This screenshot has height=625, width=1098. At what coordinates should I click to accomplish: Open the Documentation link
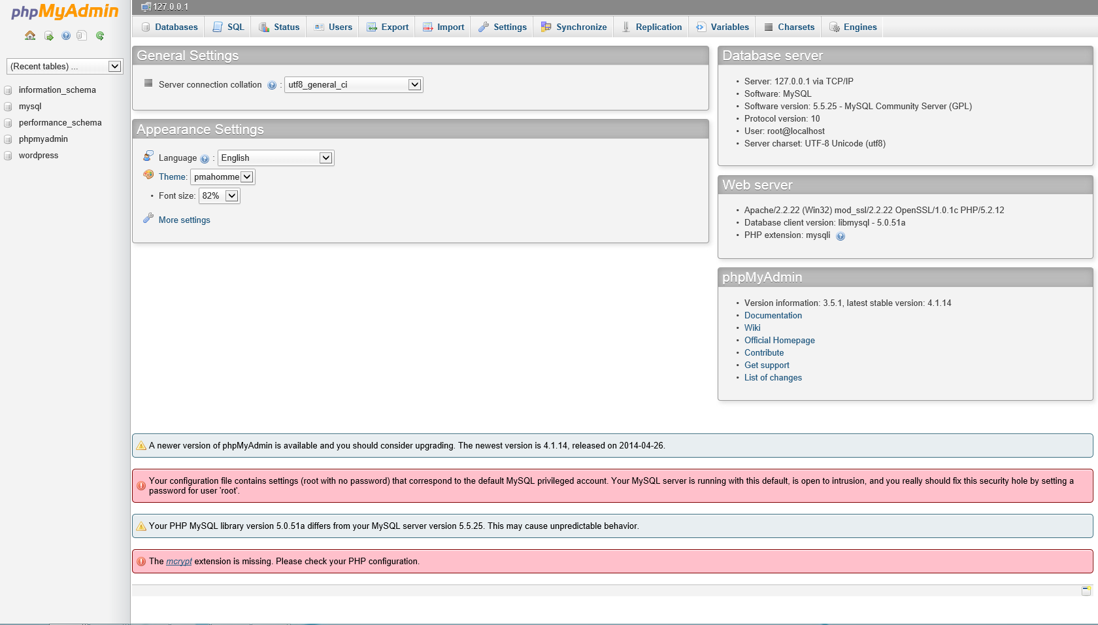tap(773, 316)
